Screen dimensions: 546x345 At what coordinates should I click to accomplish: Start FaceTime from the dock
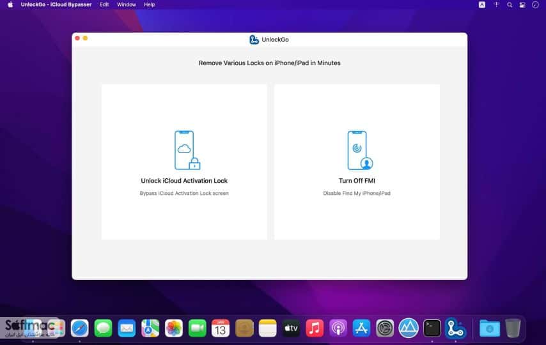tap(197, 328)
